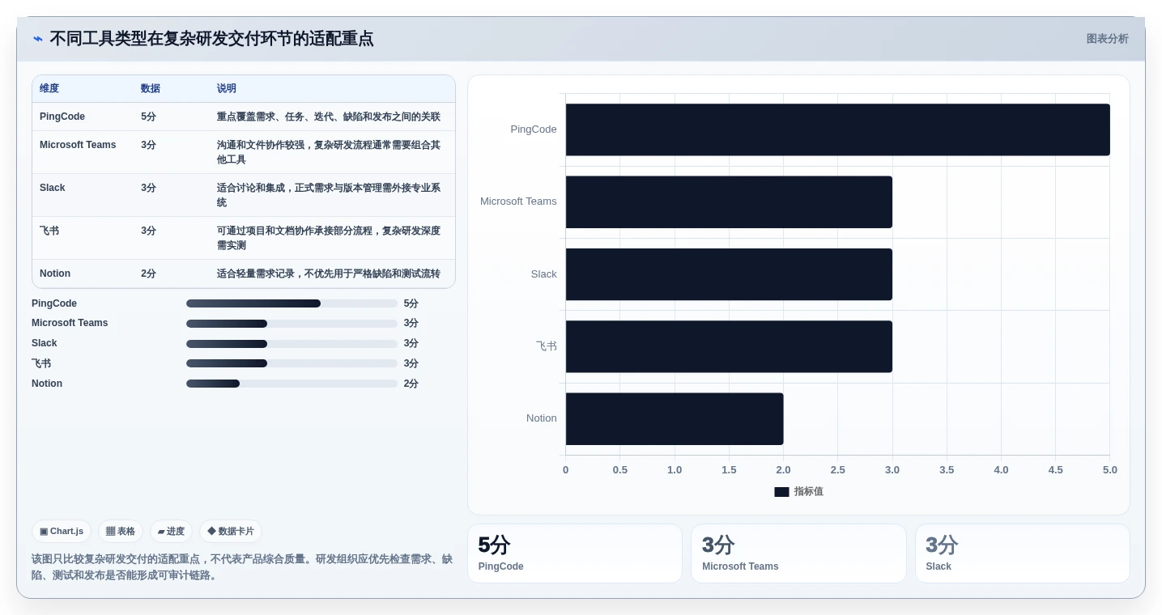
Task: Click the 2分 value in Notion table row
Action: [148, 274]
